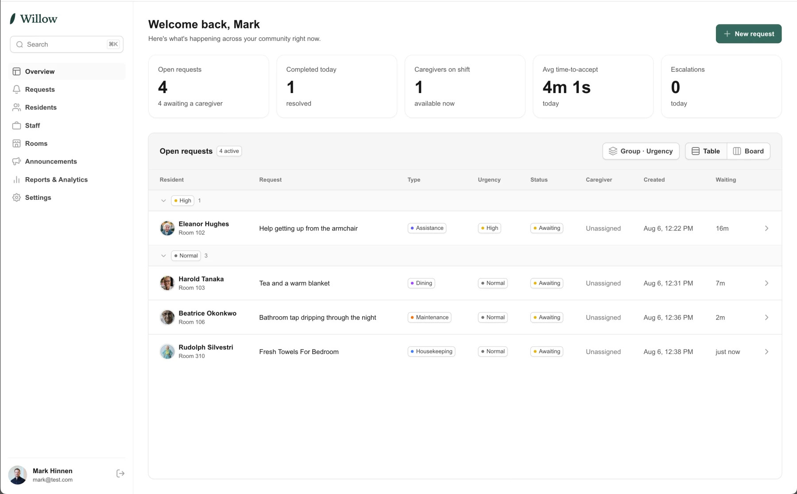Screen dimensions: 797x494
Task: Click Eleanor Hughes' avatar
Action: pyautogui.click(x=167, y=228)
